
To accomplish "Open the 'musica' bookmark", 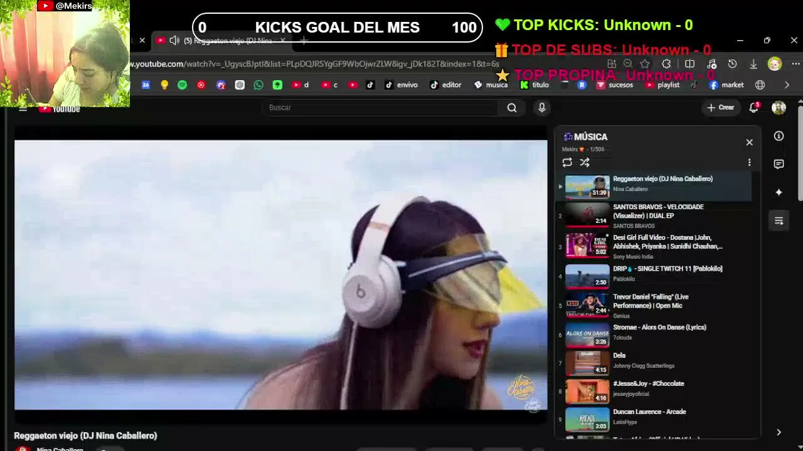I will click(491, 85).
